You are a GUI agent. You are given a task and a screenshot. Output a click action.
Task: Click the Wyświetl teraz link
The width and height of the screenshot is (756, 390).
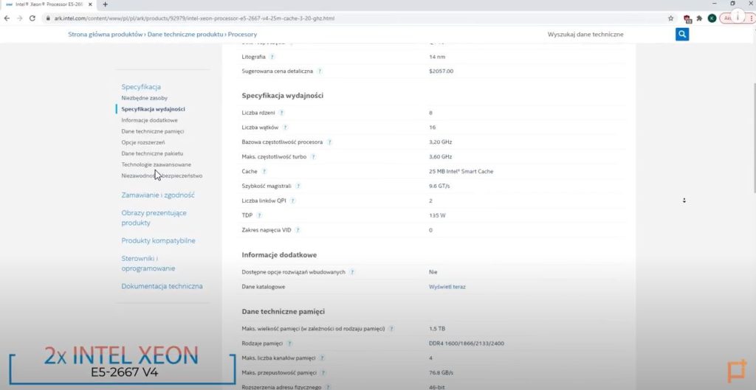coord(447,287)
